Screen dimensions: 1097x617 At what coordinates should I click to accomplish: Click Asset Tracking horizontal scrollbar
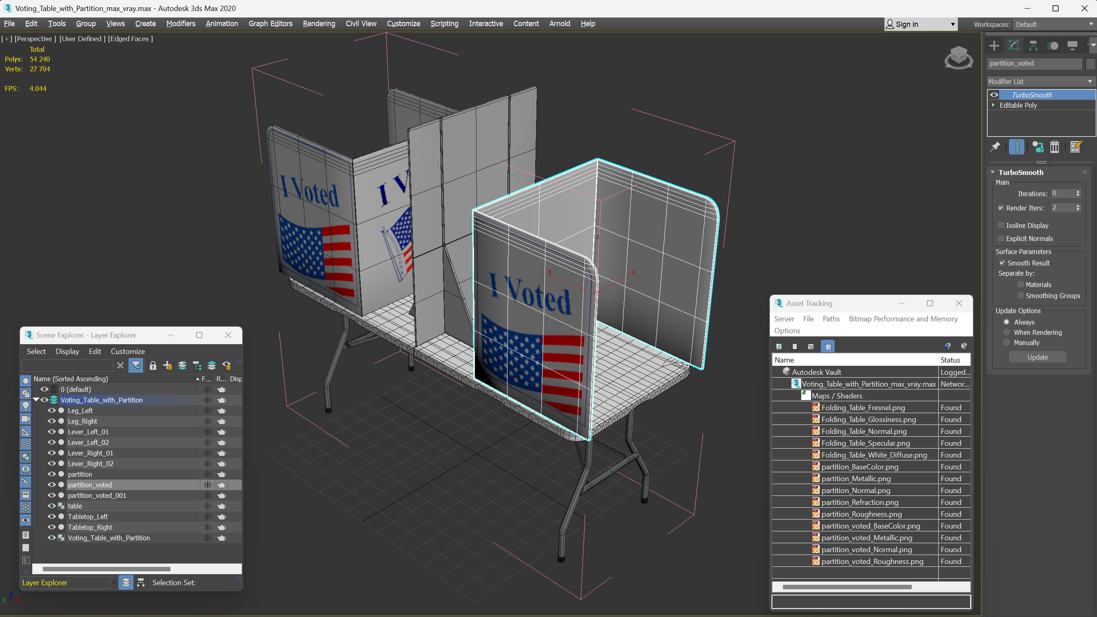coord(847,587)
